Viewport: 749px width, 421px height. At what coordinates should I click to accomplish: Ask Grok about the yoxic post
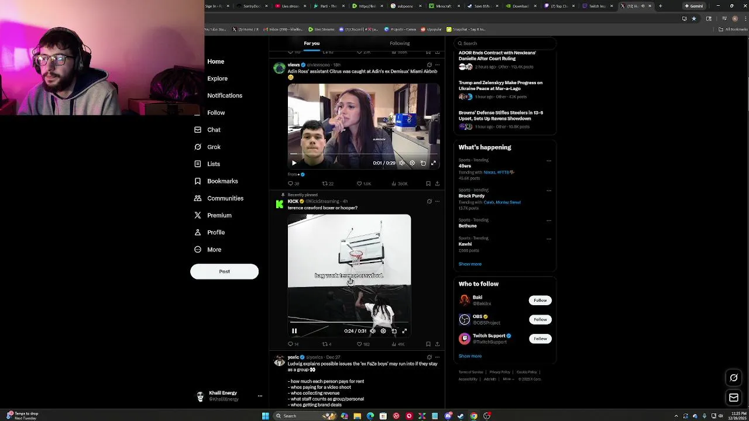tap(429, 357)
